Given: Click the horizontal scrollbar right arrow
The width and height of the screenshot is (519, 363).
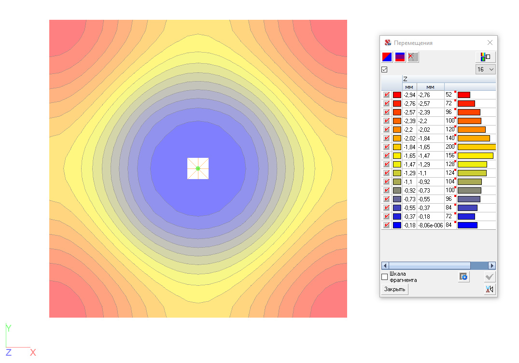Looking at the screenshot, I should point(492,265).
